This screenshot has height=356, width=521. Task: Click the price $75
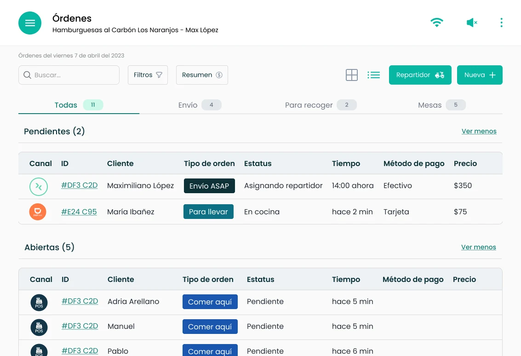tap(460, 212)
